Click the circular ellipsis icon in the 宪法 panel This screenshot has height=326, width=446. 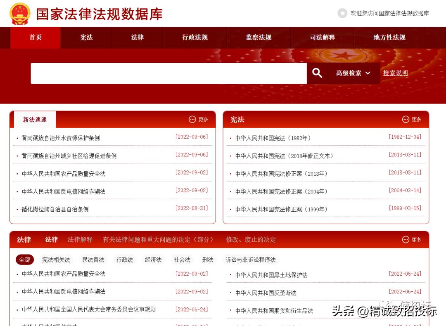click(406, 120)
